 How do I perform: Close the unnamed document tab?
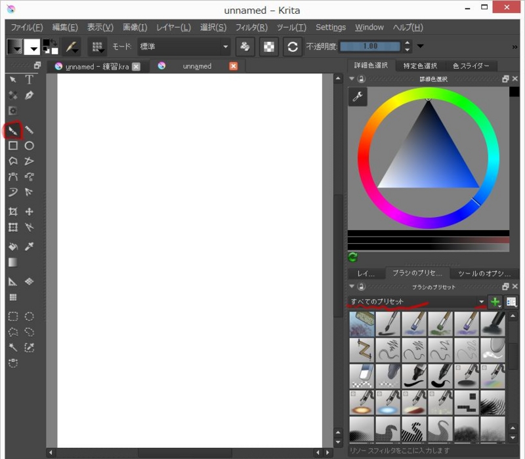coord(234,66)
